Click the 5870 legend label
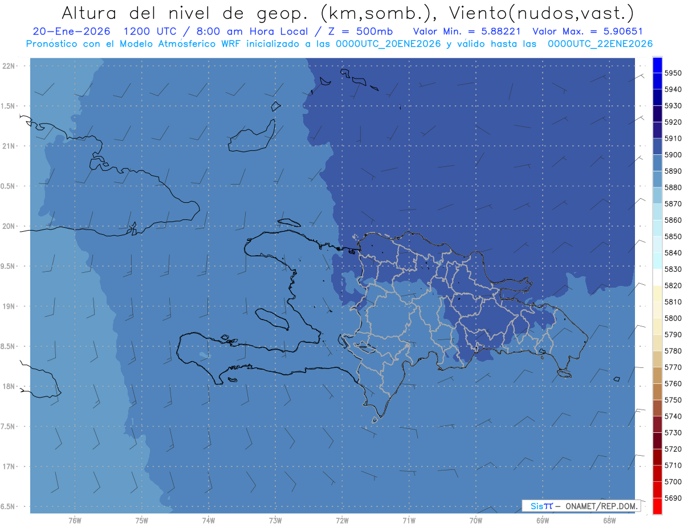Screen dimensions: 684x528 673,204
